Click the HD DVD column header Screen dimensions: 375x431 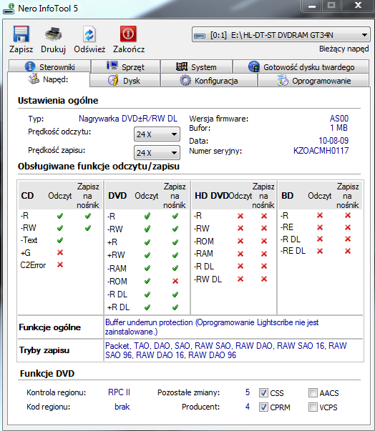(x=212, y=195)
